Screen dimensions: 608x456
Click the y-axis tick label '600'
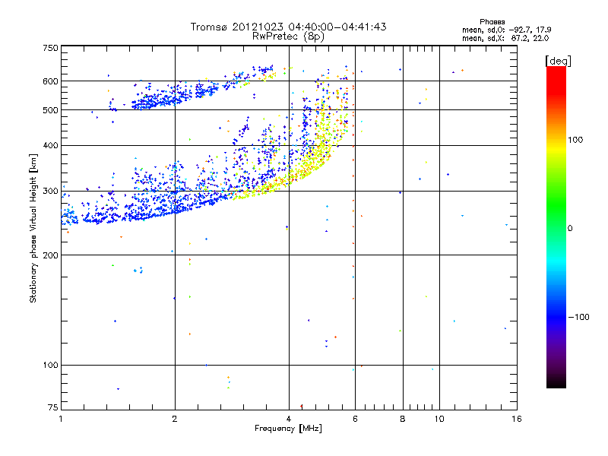[50, 81]
